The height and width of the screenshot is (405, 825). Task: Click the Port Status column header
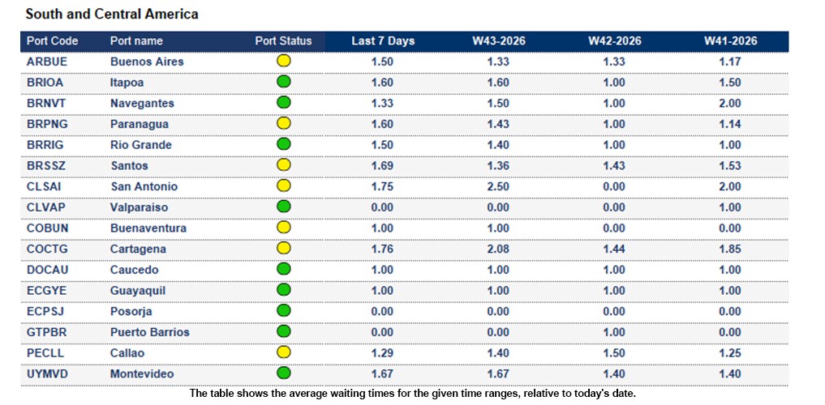(284, 41)
